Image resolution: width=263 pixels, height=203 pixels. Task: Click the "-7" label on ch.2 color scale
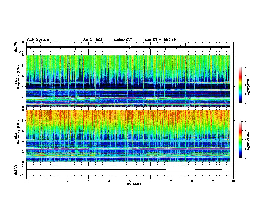pyautogui.click(x=245, y=158)
